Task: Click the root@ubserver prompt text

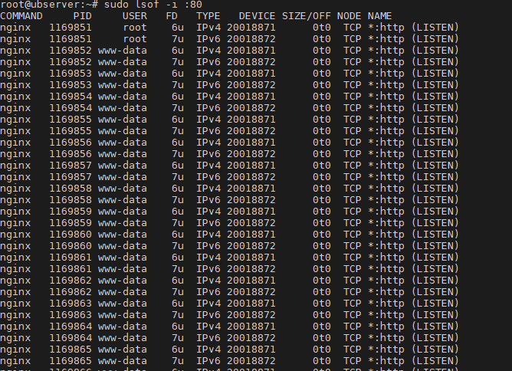Action: click(49, 5)
